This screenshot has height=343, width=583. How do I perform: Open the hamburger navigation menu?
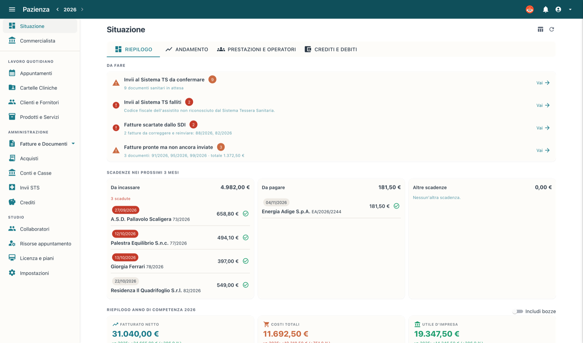point(12,9)
